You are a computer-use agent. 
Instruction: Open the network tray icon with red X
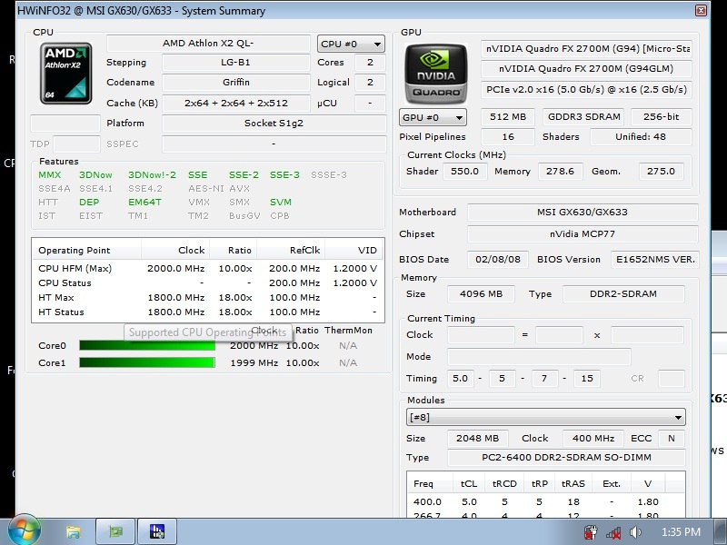612,532
